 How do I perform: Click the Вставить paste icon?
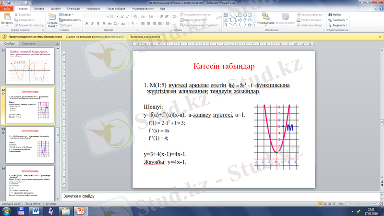coord(7,18)
